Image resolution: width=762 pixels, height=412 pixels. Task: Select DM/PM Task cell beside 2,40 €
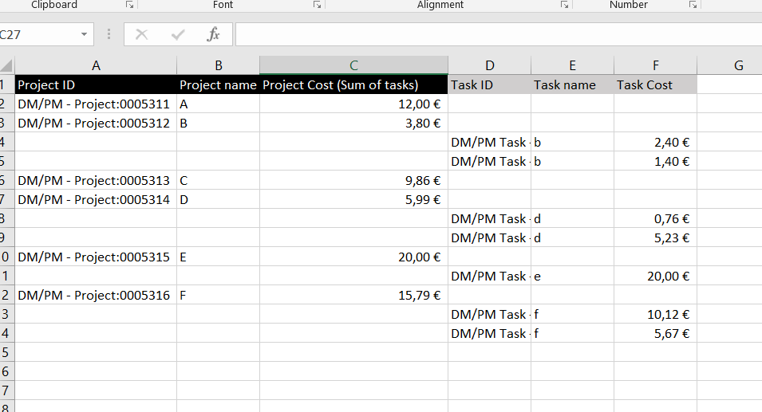coord(489,142)
